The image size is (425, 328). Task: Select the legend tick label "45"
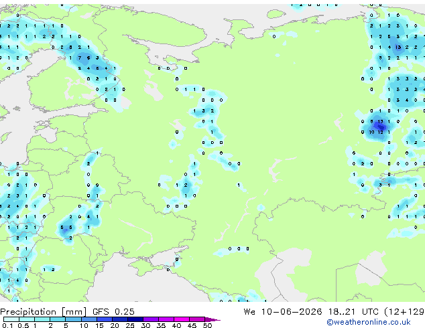click(192, 325)
